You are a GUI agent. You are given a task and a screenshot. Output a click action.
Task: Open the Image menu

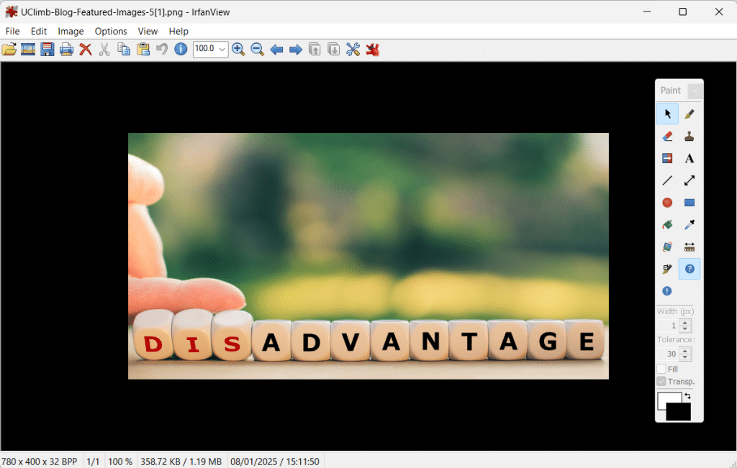click(x=71, y=31)
